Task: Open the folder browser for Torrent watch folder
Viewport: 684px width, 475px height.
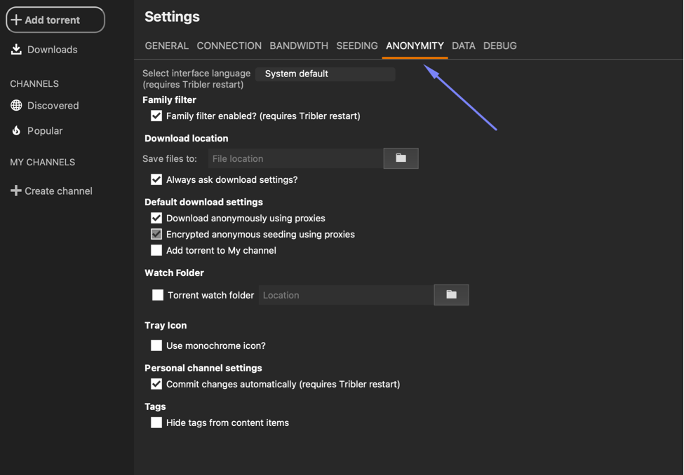Action: [451, 295]
